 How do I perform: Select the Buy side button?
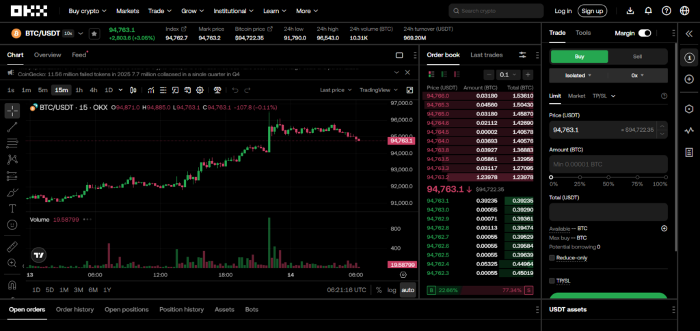click(579, 57)
